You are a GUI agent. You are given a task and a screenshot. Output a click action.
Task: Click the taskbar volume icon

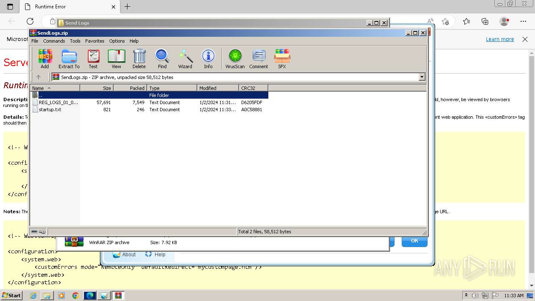[x=475, y=296]
